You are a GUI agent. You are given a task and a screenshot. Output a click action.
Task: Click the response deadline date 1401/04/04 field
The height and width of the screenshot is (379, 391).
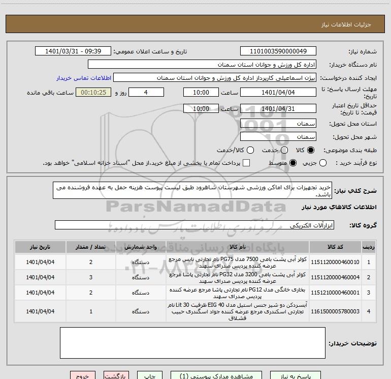pyautogui.click(x=278, y=93)
